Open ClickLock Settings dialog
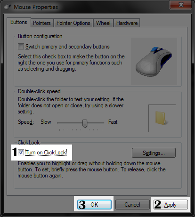Viewport: 195px width, 217px height. (x=154, y=153)
